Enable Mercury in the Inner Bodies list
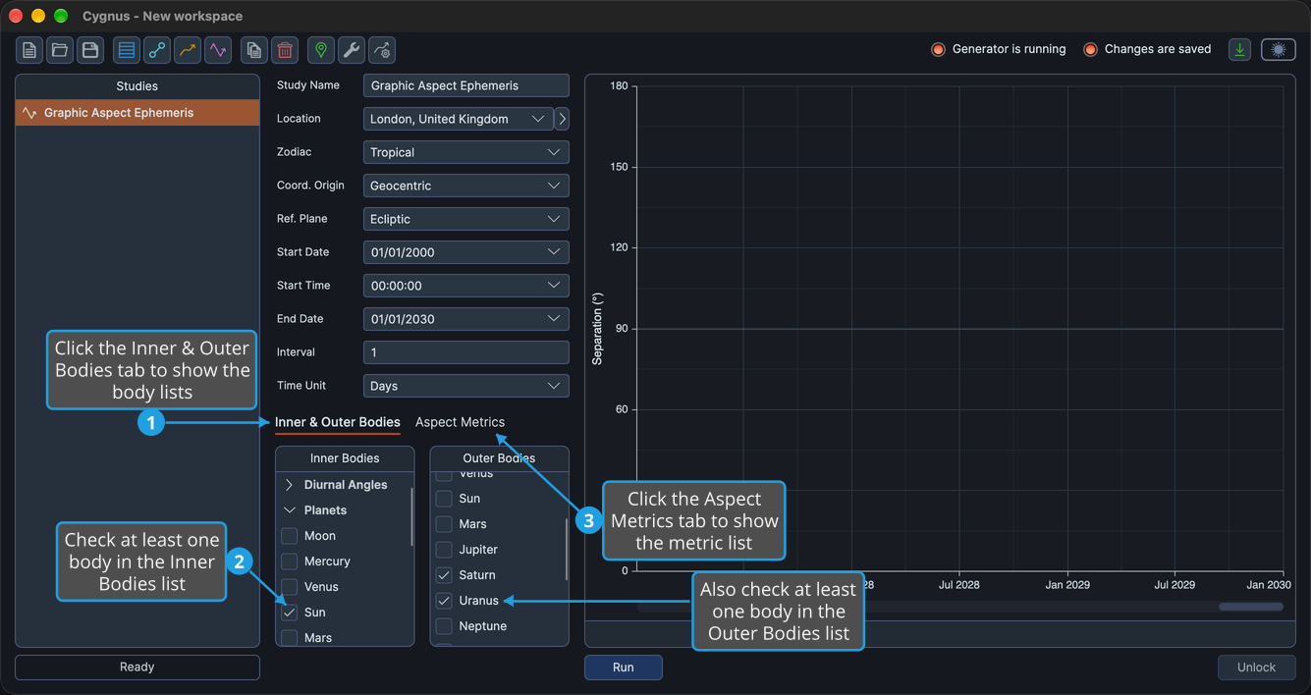 coord(290,561)
